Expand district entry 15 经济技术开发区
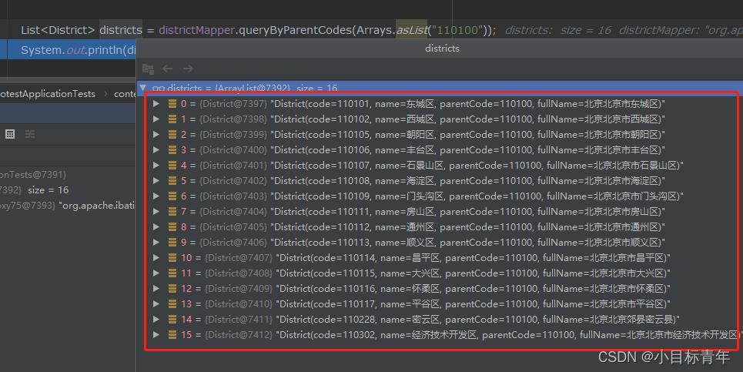The image size is (743, 372). 156,334
